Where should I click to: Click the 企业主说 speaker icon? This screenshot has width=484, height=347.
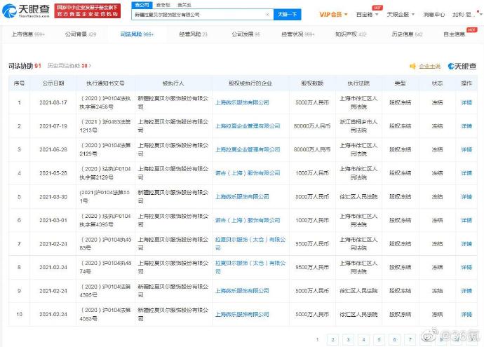coord(412,67)
